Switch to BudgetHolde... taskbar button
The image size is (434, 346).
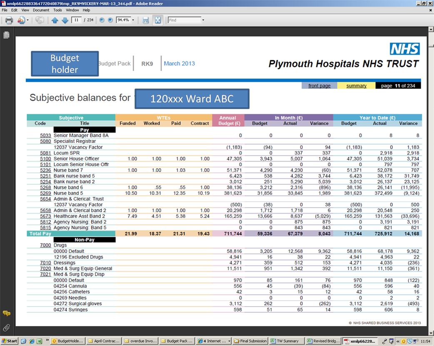pyautogui.click(x=67, y=341)
